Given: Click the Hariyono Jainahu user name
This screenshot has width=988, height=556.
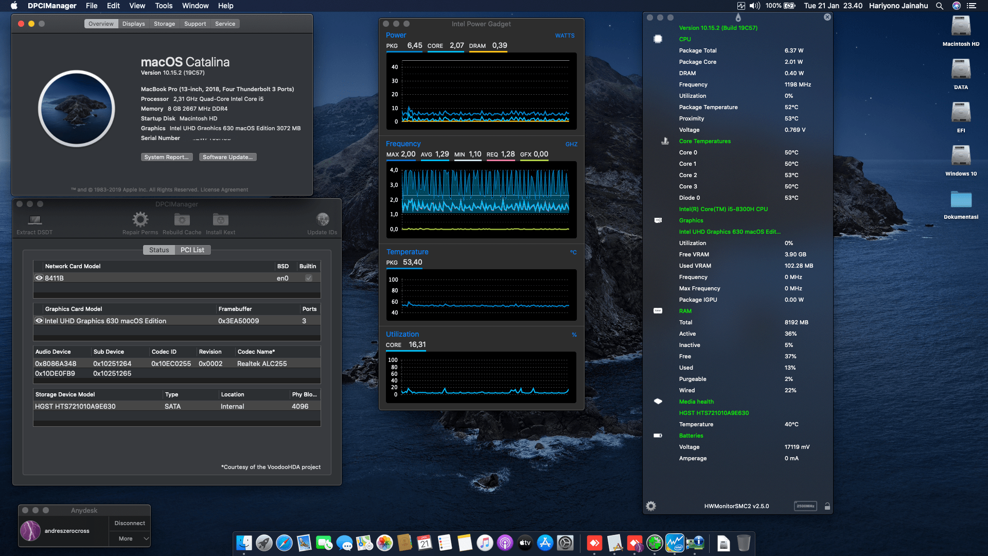Looking at the screenshot, I should (898, 6).
